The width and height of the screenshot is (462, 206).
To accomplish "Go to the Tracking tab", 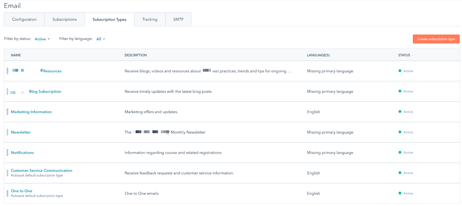I will tap(150, 19).
